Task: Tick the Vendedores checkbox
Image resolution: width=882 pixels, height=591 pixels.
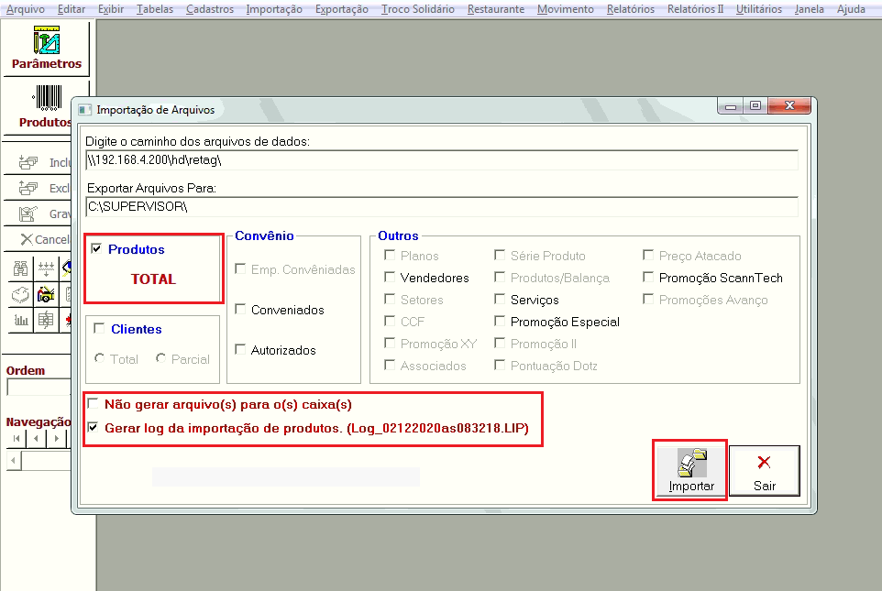Action: pos(391,278)
